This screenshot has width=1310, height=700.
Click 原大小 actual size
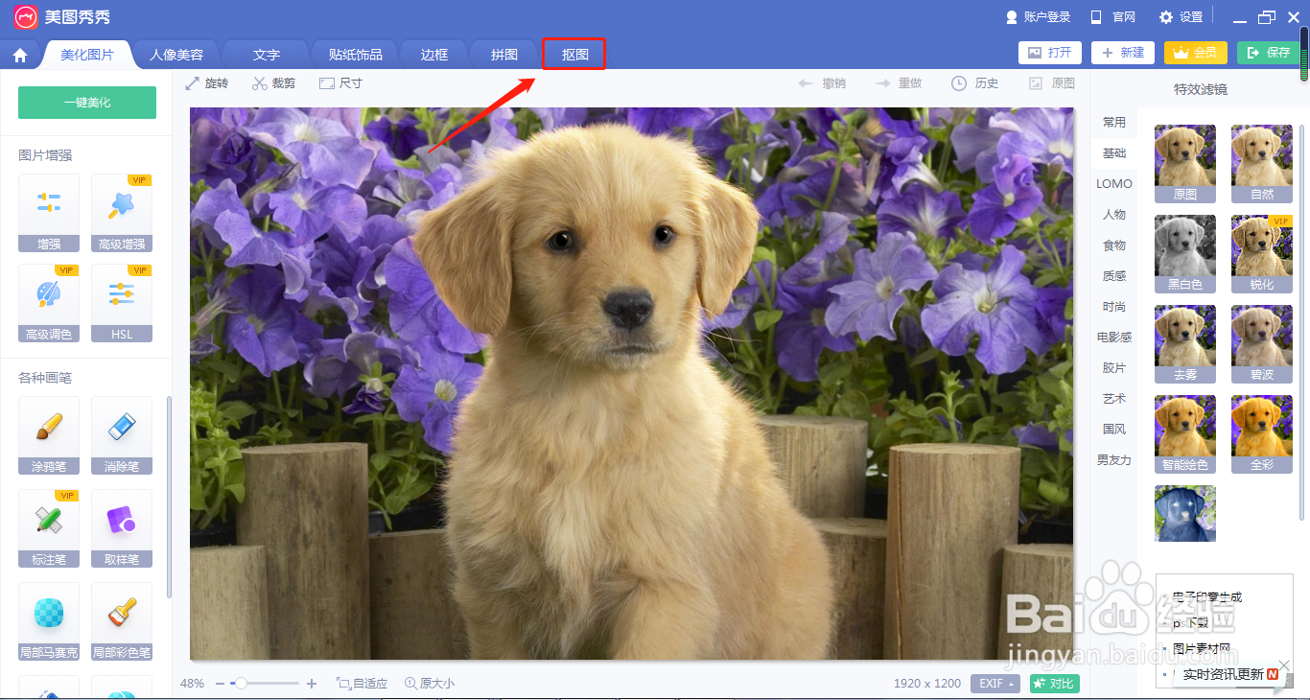(x=430, y=684)
